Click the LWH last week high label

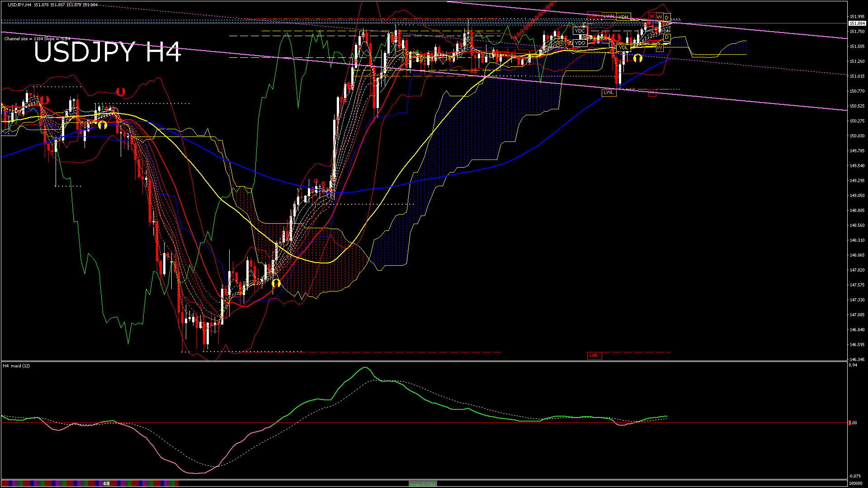coord(609,16)
